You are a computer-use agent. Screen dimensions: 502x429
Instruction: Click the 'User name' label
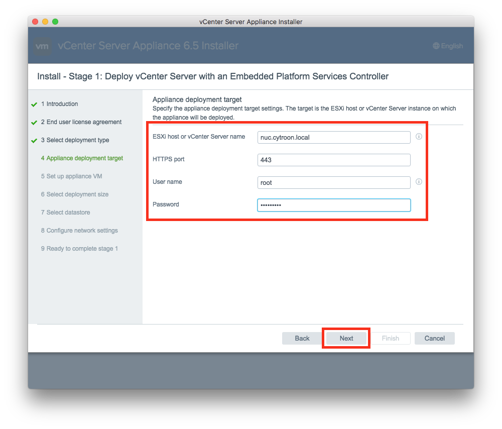pos(167,182)
